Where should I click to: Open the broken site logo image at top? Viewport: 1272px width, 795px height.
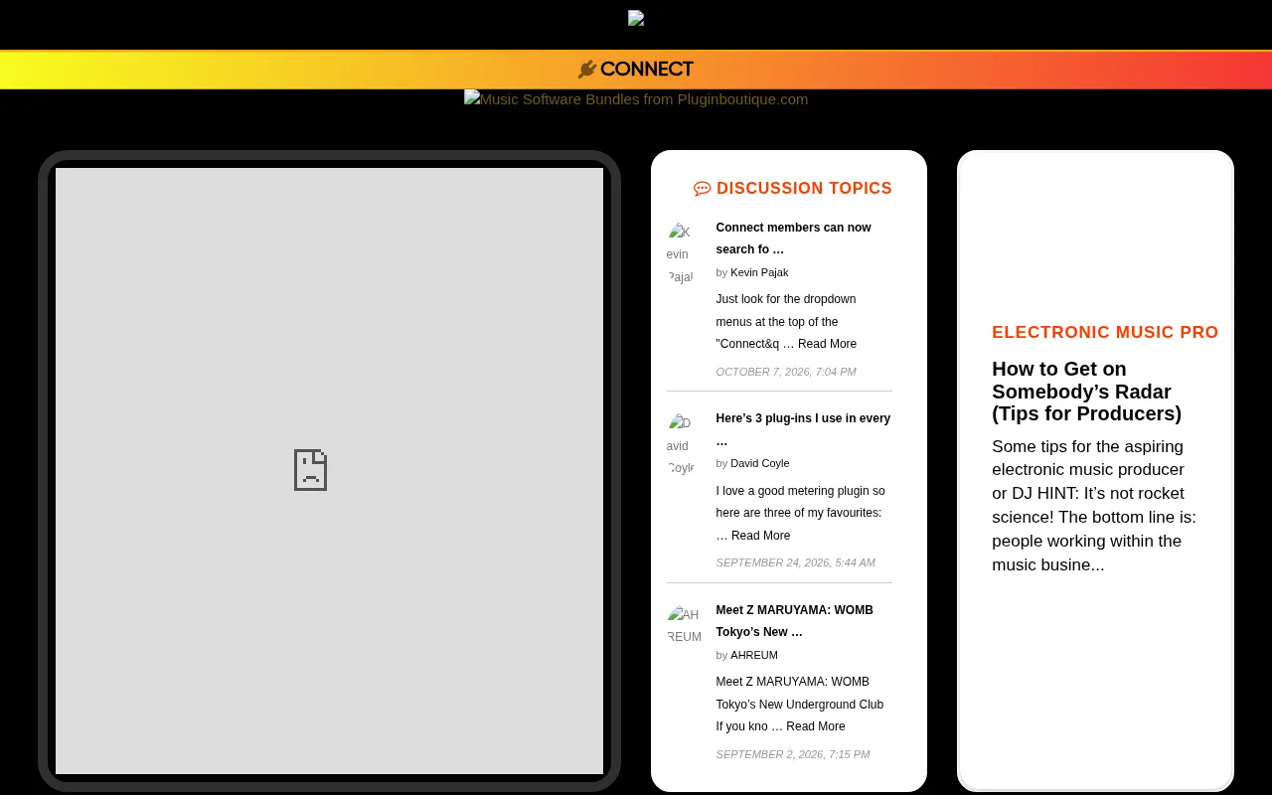point(636,18)
